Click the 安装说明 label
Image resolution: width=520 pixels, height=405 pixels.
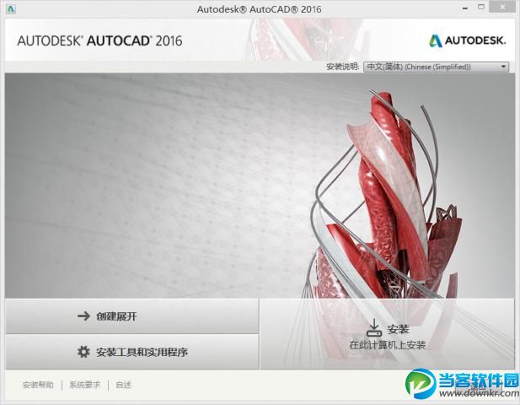(342, 67)
